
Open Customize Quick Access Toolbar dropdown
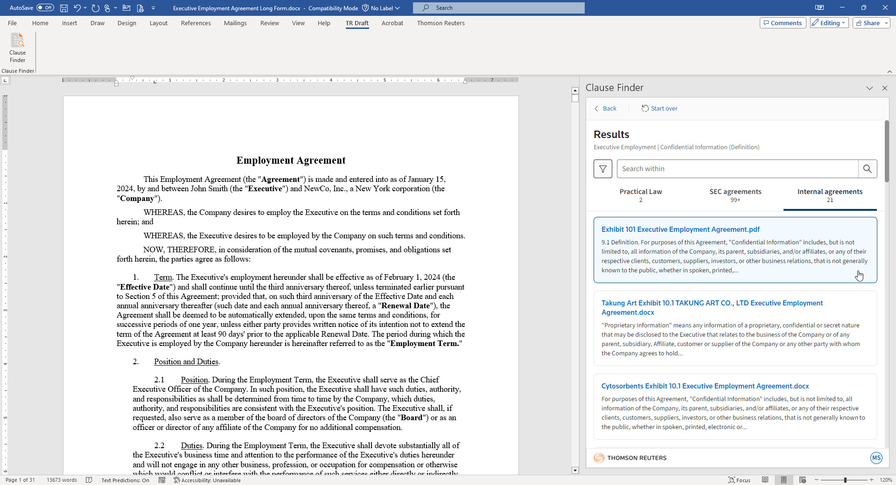tap(153, 8)
